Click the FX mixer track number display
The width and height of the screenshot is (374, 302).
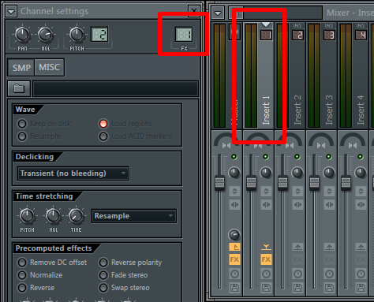click(x=184, y=35)
